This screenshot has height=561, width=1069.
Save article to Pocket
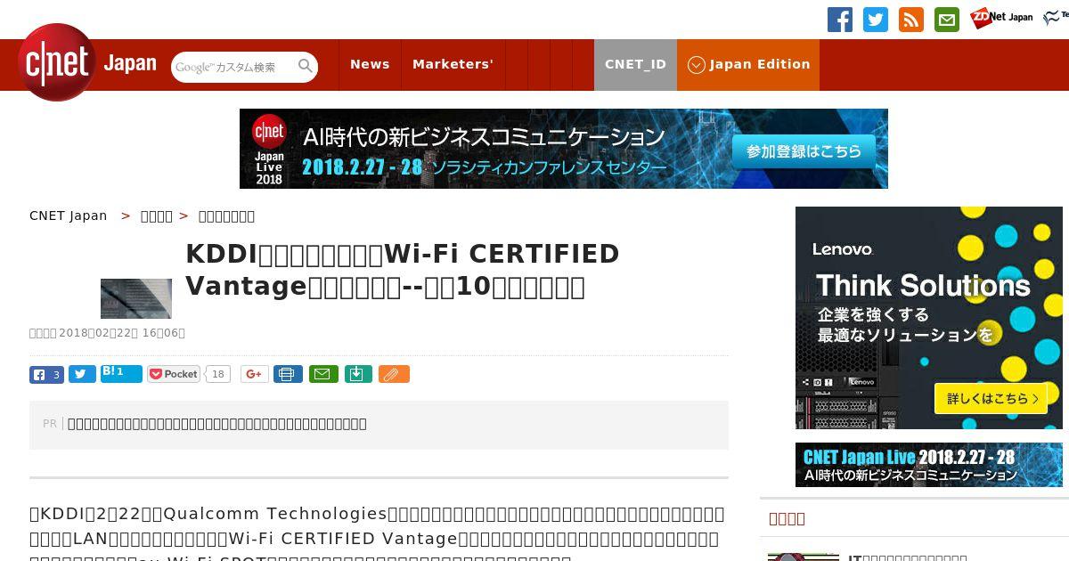[174, 375]
